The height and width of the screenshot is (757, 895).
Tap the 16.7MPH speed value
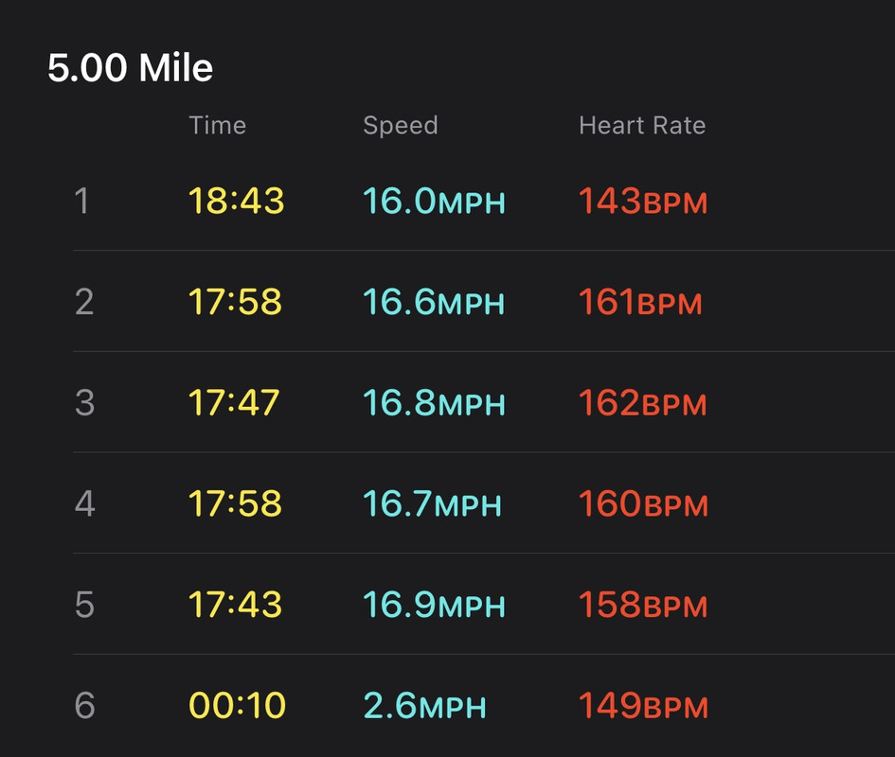tap(432, 503)
